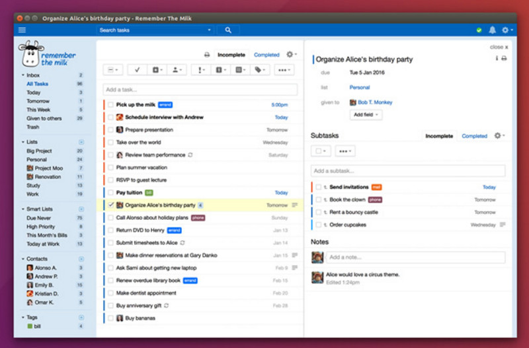
Task: Collapse the Smart Lists section in the sidebar
Action: point(24,209)
